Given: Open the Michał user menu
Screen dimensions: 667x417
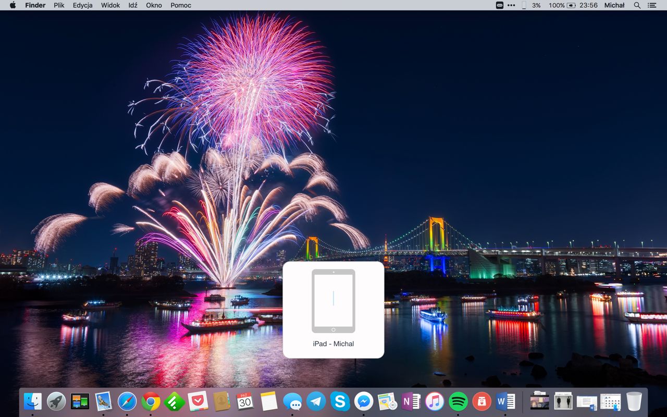Looking at the screenshot, I should pos(614,5).
